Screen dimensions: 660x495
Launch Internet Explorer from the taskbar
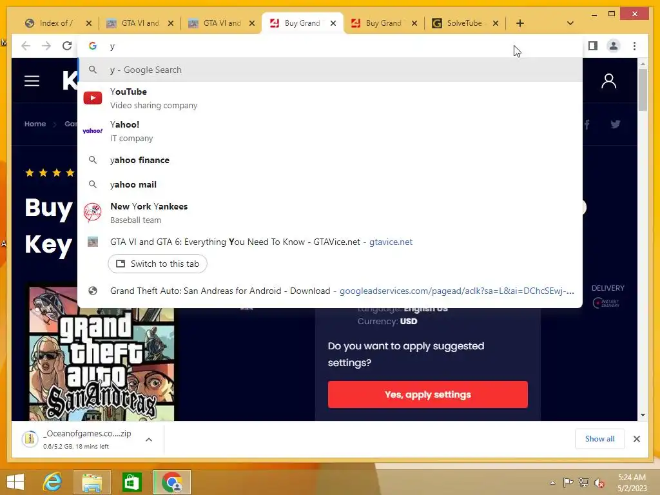click(x=53, y=482)
